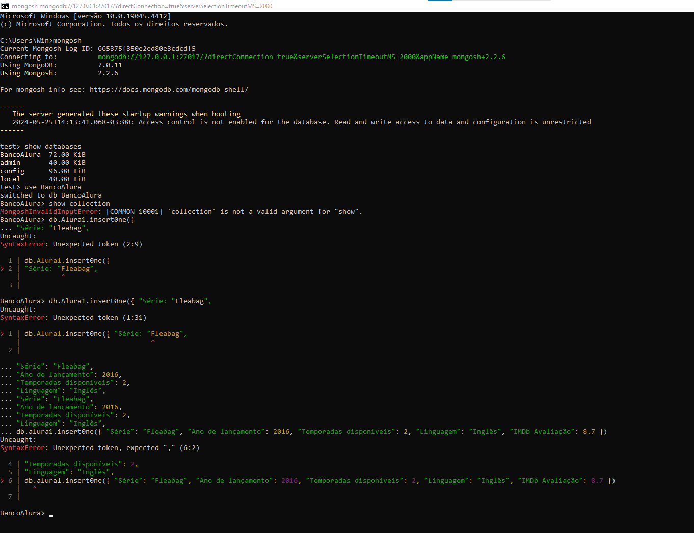Screen dimensions: 694x533
Task: Select the admin 40.00 KiB database row
Action: (x=43, y=163)
